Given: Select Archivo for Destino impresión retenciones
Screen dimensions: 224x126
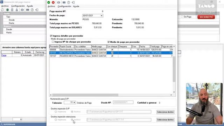Looking at the screenshot, I should [x=72, y=120].
